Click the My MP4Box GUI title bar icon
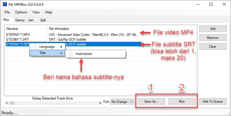Viewport: 231px width, 116px height. [x=5, y=4]
